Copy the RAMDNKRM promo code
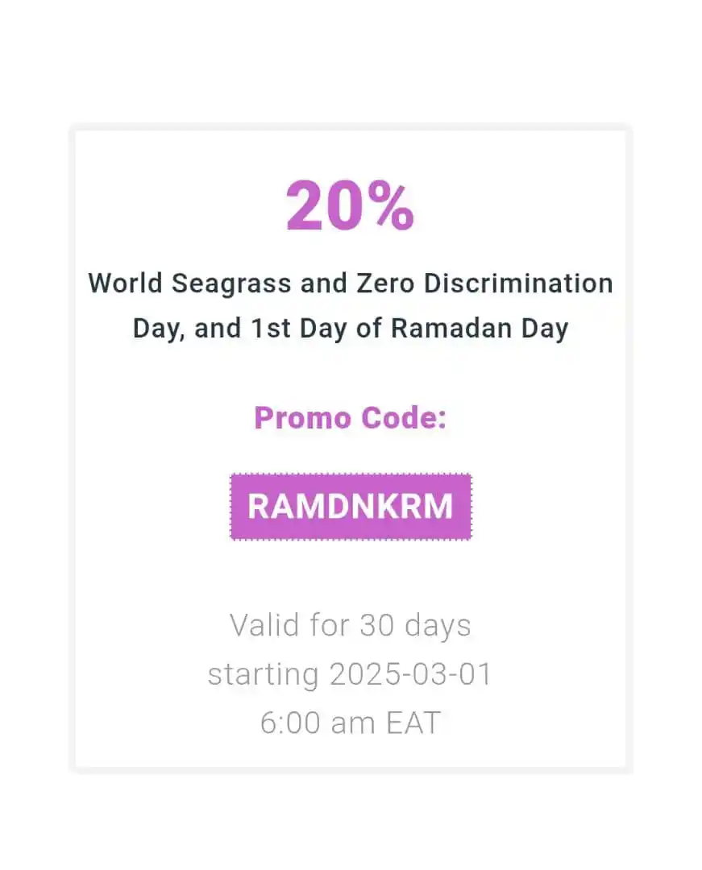 click(x=351, y=506)
